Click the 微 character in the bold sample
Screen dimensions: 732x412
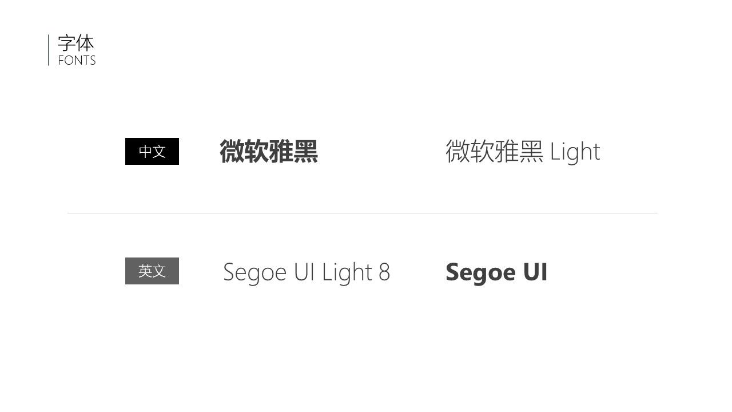tap(232, 152)
